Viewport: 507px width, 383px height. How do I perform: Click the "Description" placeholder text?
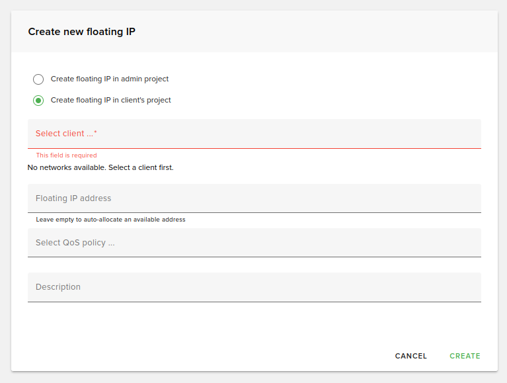[58, 287]
